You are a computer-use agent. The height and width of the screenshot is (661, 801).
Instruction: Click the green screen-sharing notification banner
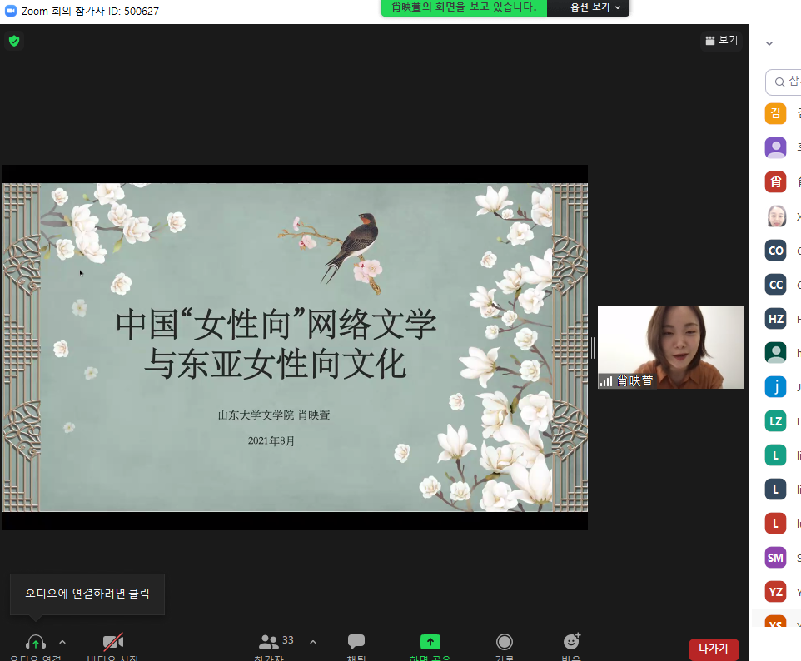click(x=464, y=7)
